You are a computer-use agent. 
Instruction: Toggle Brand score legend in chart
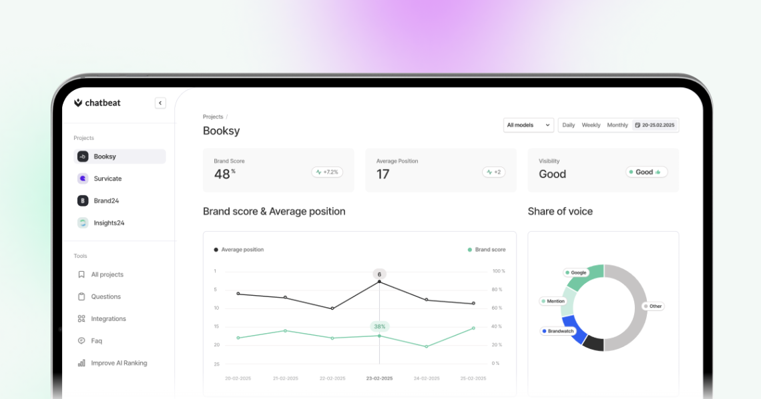486,250
